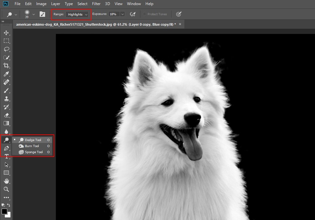Image resolution: width=315 pixels, height=220 pixels.
Task: Click the brush size 39 preview
Action: [x=27, y=14]
